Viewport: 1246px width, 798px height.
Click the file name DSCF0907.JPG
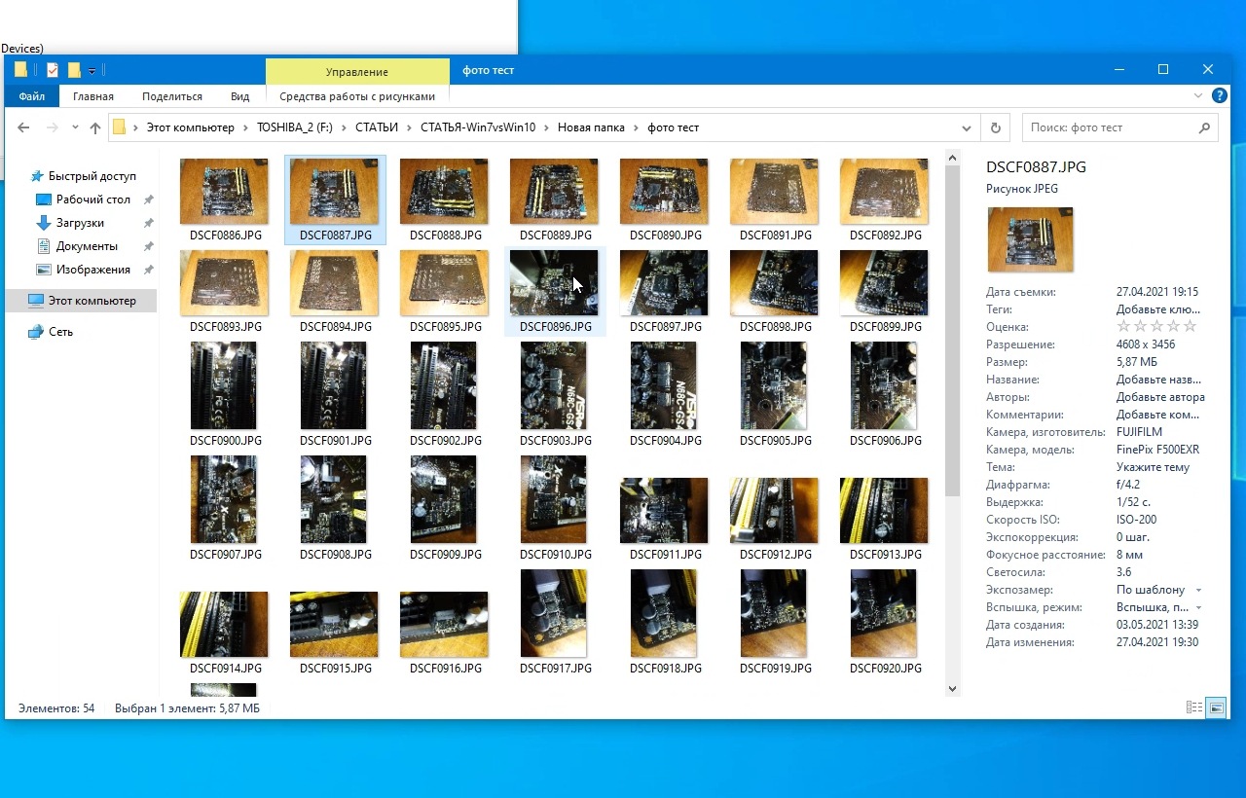tap(226, 555)
